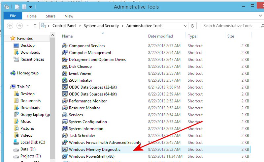The image size is (264, 162).
Task: Switch to the Home ribbon tab
Action: pos(32,16)
